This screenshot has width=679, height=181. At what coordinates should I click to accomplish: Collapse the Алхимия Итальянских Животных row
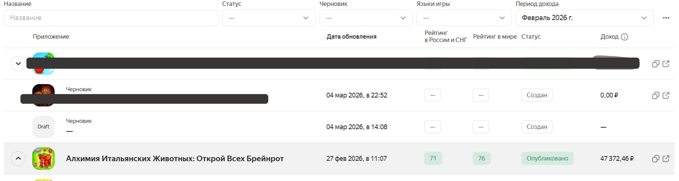pos(18,159)
